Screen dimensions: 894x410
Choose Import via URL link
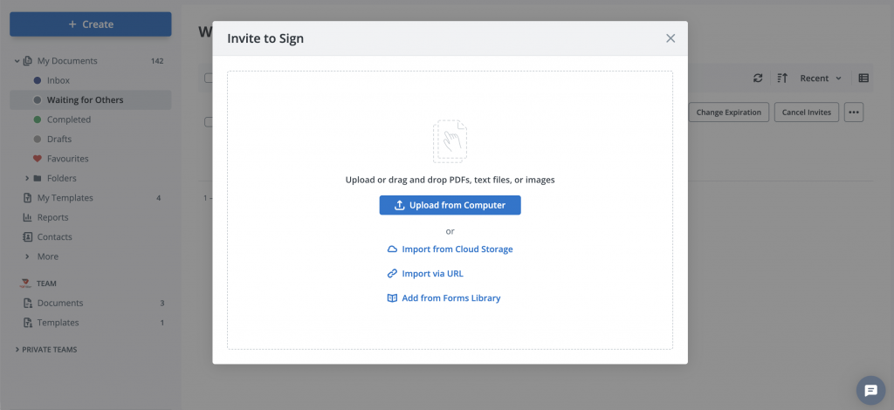[x=425, y=273]
